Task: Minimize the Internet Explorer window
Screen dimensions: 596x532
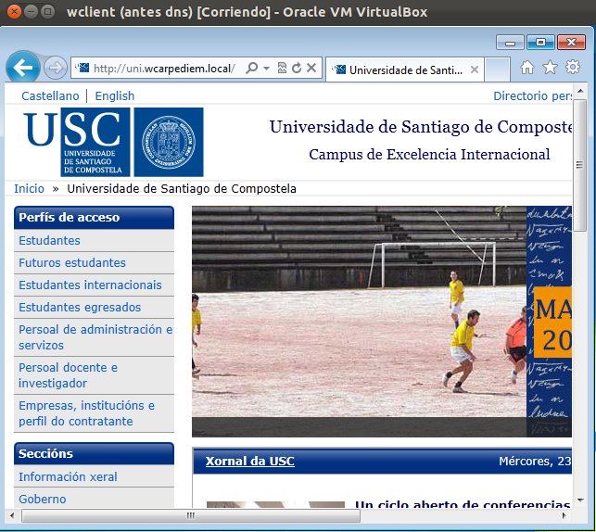Action: point(510,43)
